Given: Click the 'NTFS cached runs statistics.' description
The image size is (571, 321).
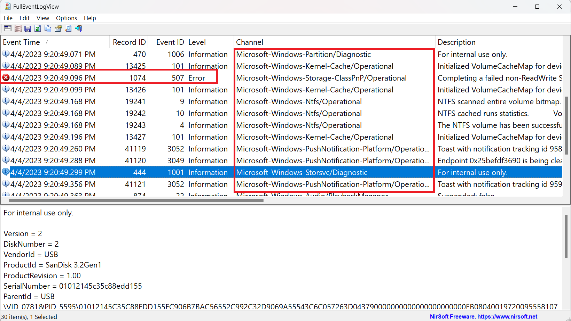Looking at the screenshot, I should point(483,113).
